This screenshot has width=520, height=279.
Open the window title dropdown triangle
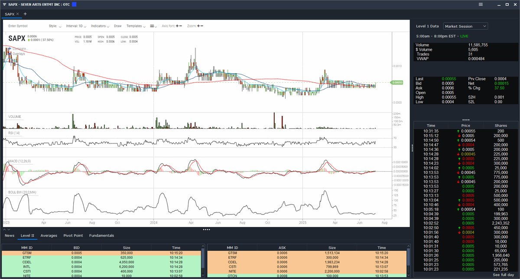coord(4,4)
